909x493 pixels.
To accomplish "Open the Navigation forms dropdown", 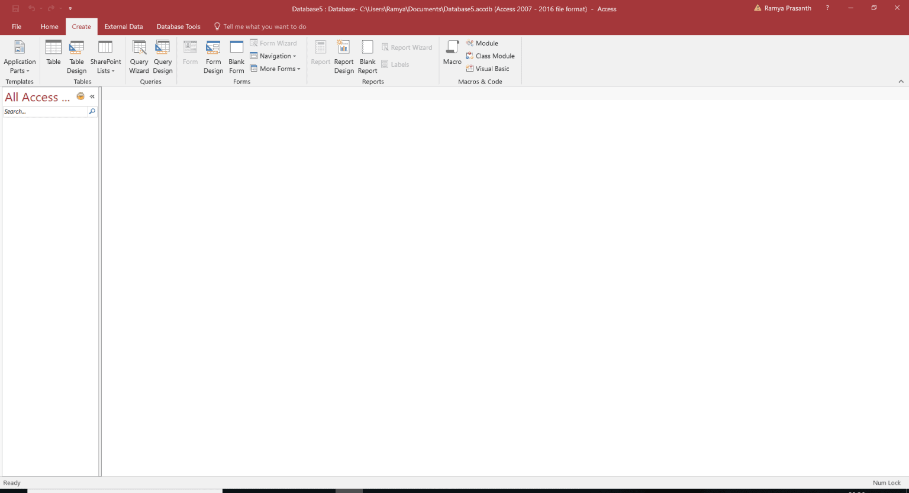I will (x=274, y=56).
